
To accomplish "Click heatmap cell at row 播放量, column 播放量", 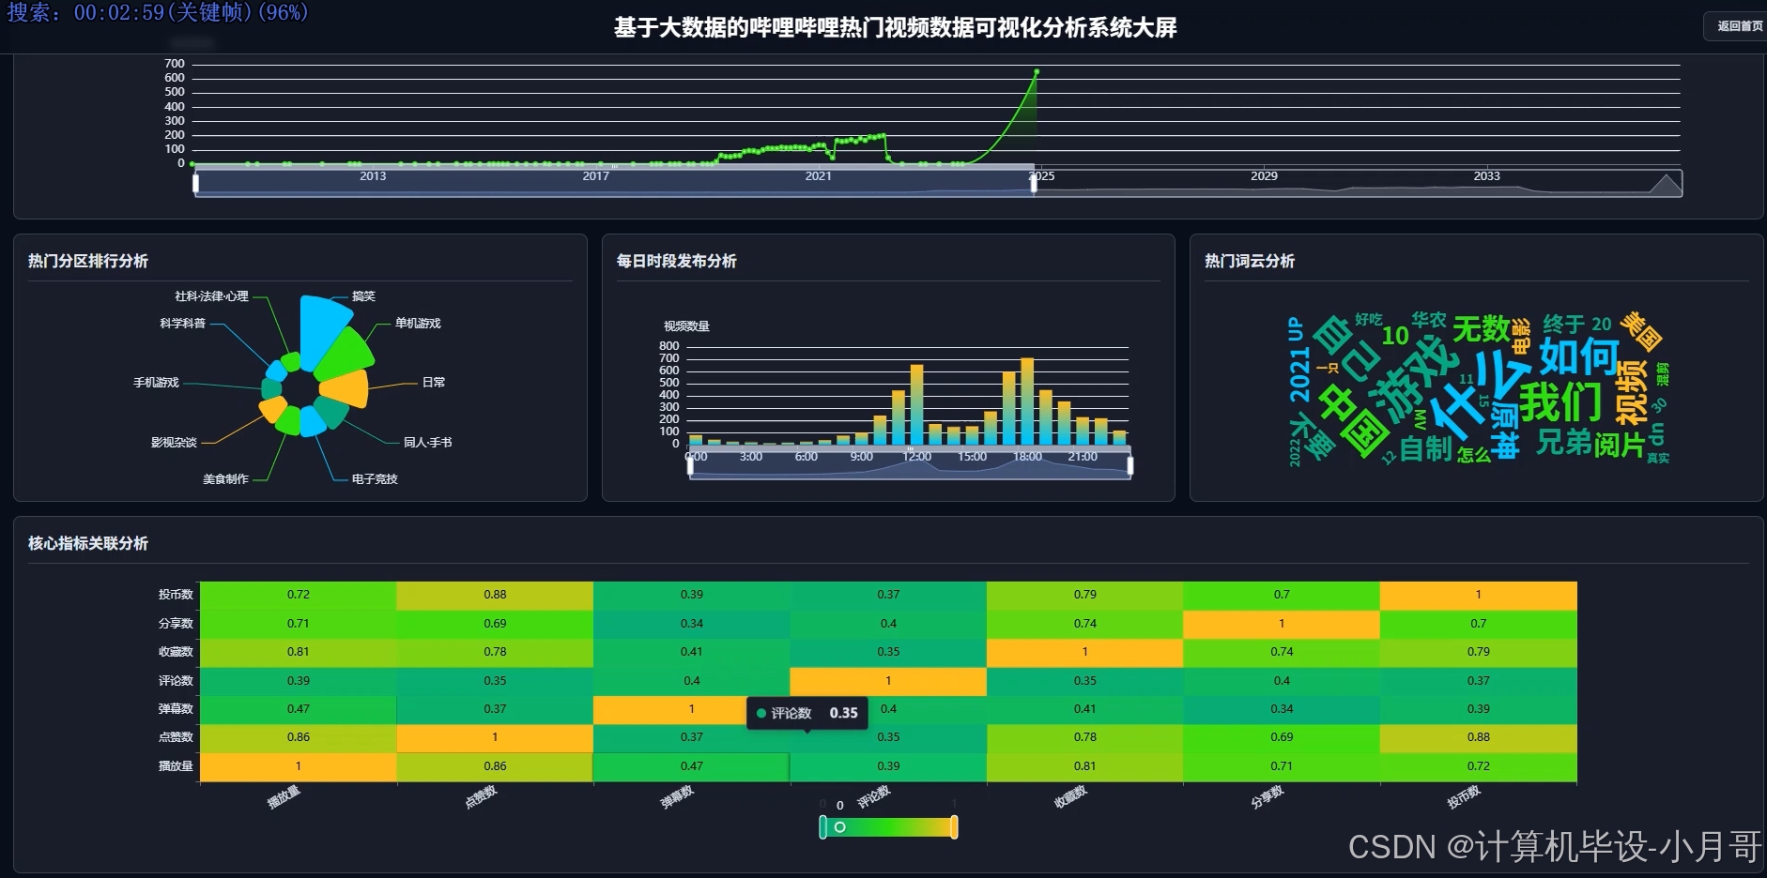I will click(299, 766).
